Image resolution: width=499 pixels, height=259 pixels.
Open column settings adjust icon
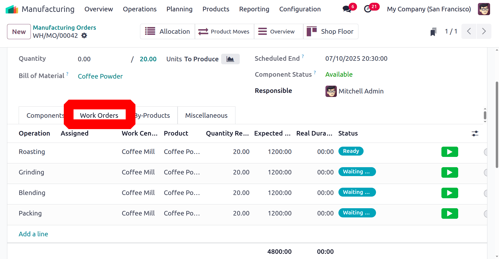475,133
